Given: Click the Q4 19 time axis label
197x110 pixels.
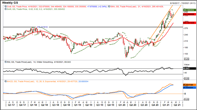Looking at the screenshot, I should point(111,105).
